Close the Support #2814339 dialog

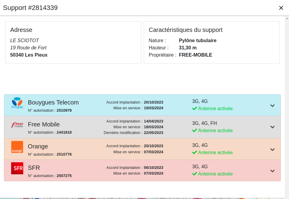click(x=281, y=8)
